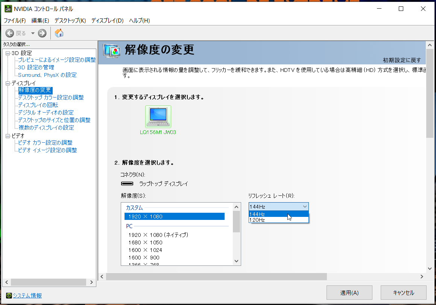Click the Forward arrow toolbar icon
Viewport: 436px width, 305px height.
click(x=42, y=34)
